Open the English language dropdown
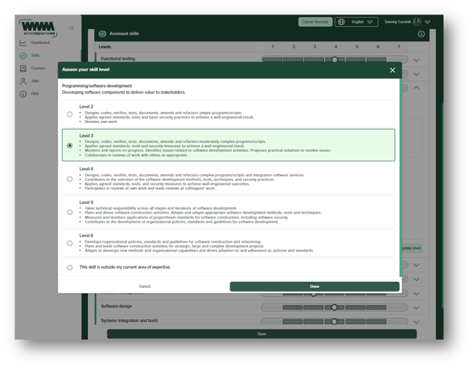The width and height of the screenshot is (473, 369). 357,22
